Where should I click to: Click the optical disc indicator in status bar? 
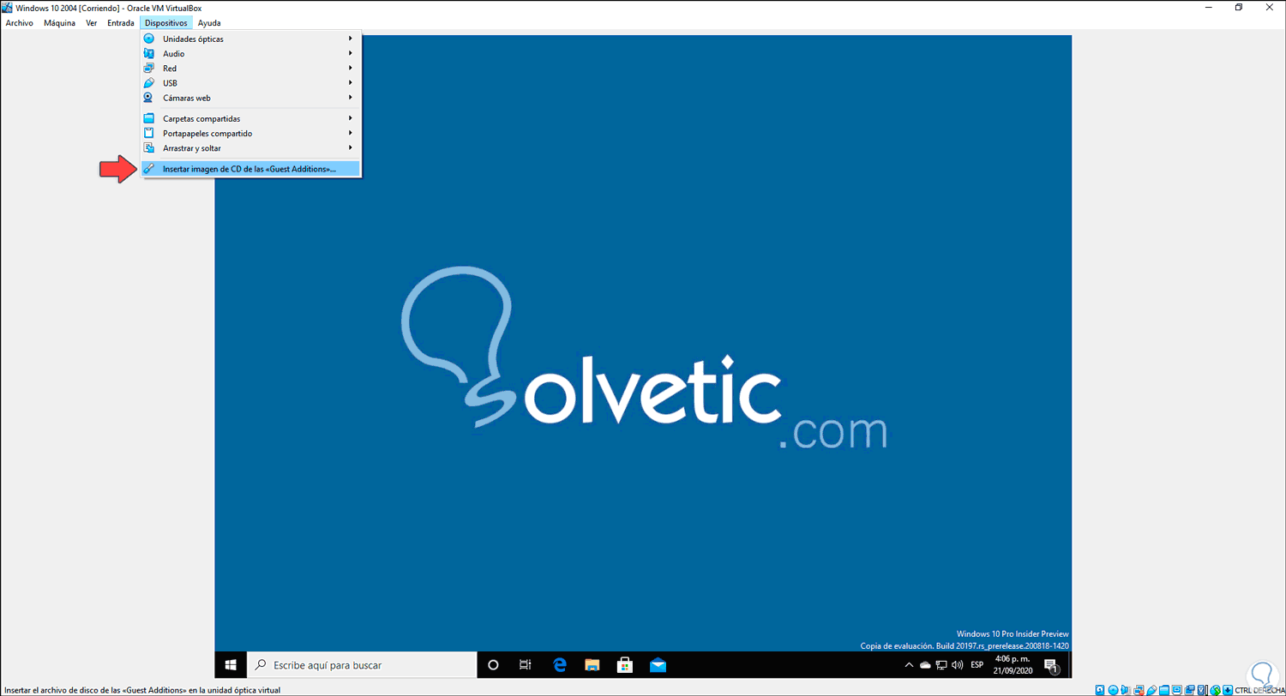point(1113,689)
